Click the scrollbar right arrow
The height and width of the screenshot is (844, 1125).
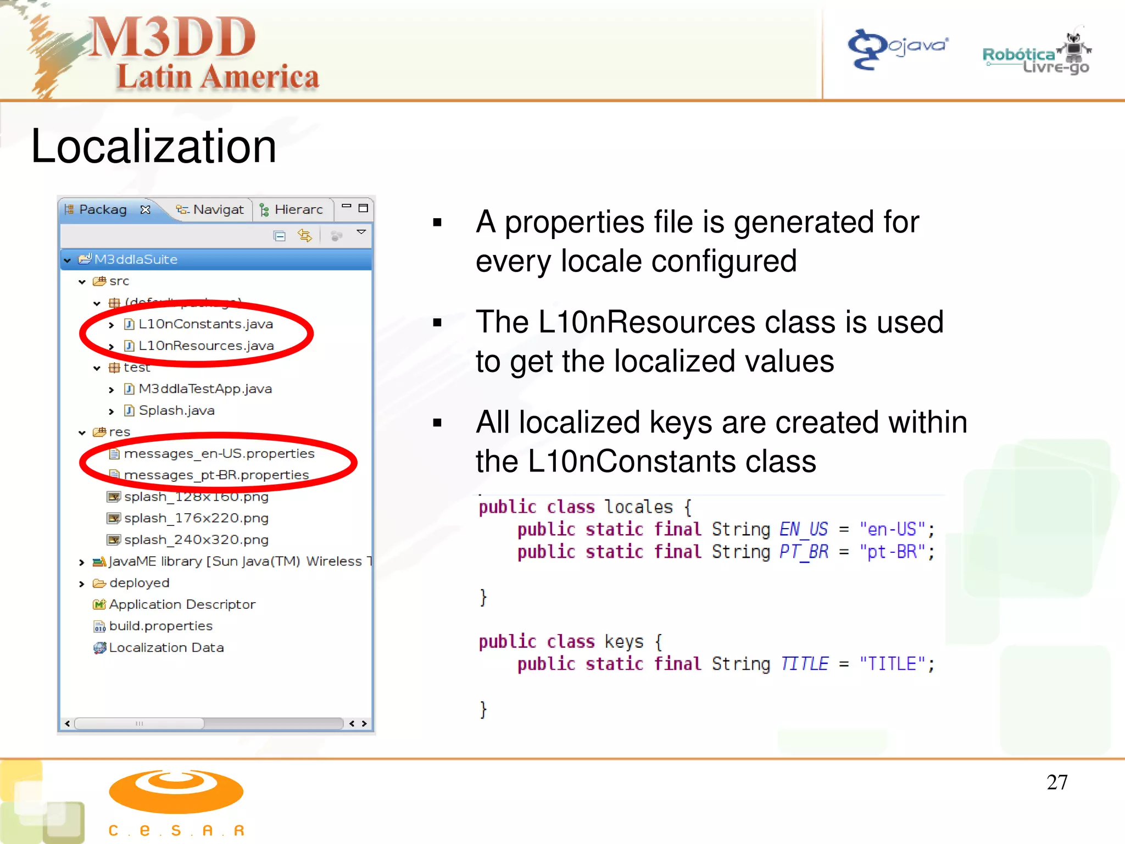[x=364, y=724]
